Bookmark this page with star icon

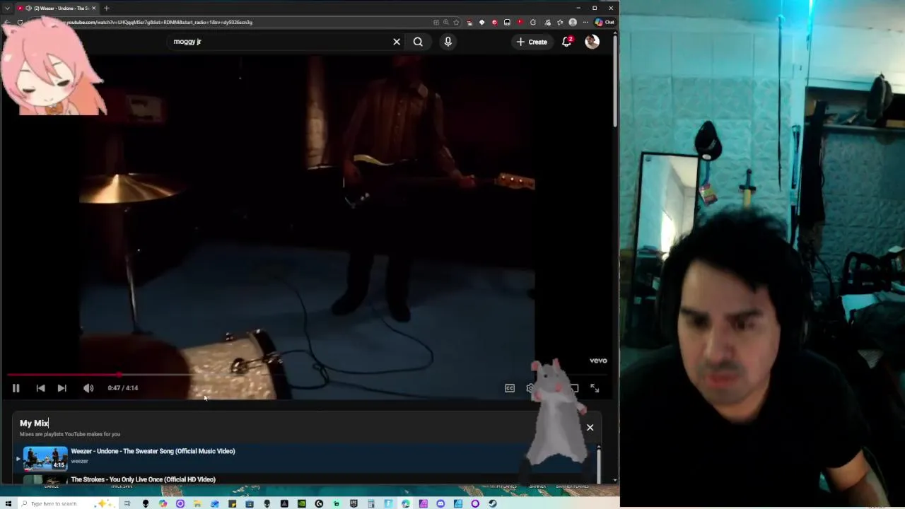click(x=456, y=22)
